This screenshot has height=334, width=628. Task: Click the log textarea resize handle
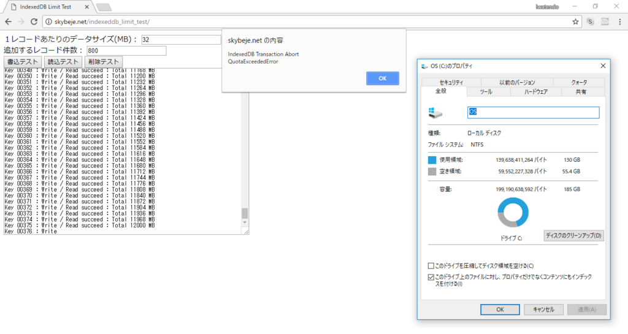tap(246, 231)
